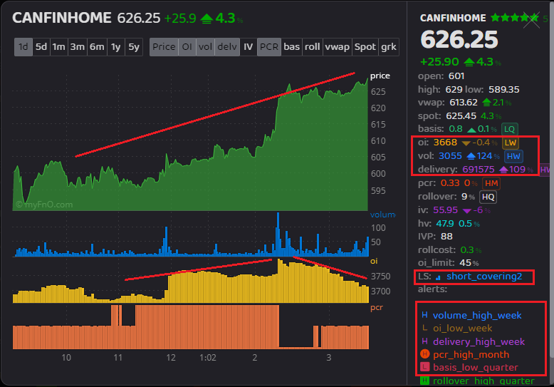Close the CANFINHOME detail panel
The height and width of the screenshot is (387, 554).
532,20
